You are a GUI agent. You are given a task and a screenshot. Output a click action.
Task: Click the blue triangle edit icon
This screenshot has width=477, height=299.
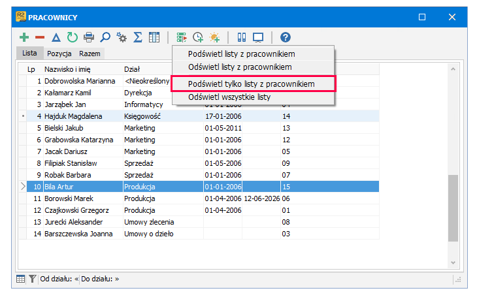[x=56, y=37]
